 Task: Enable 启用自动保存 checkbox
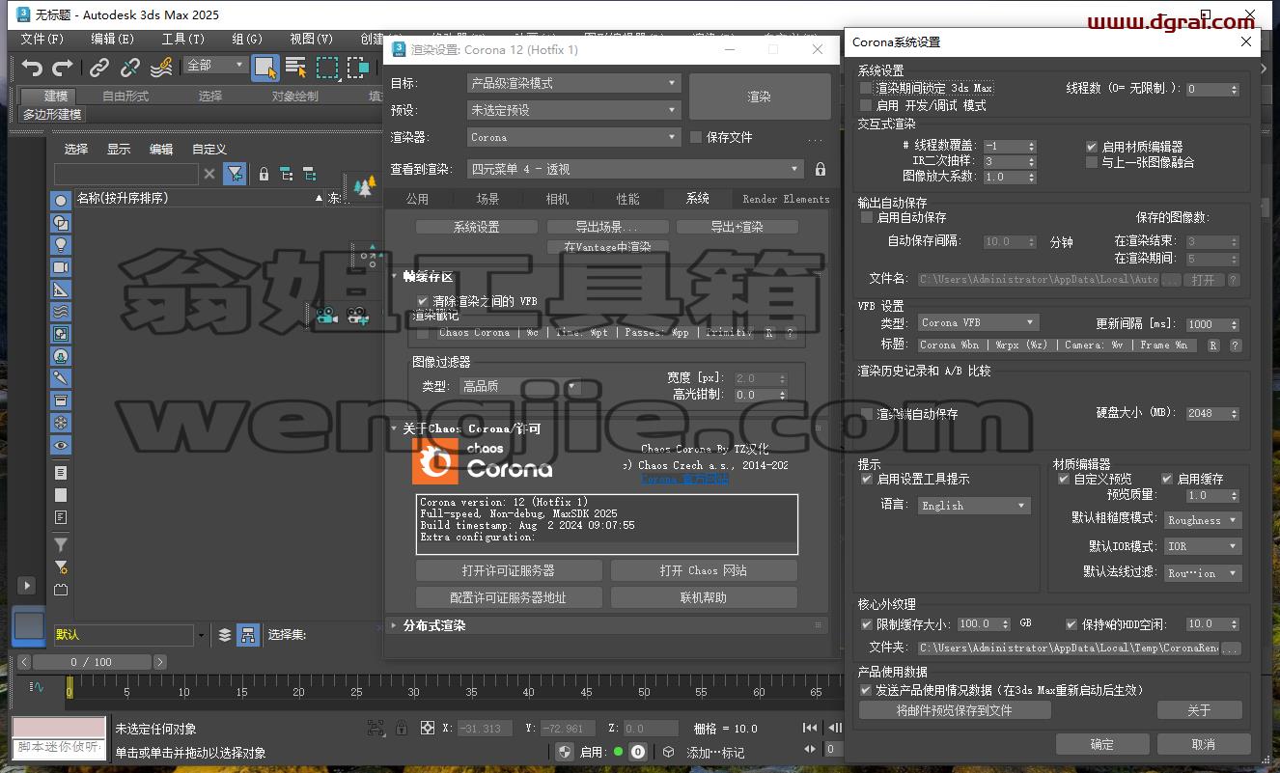[x=867, y=217]
